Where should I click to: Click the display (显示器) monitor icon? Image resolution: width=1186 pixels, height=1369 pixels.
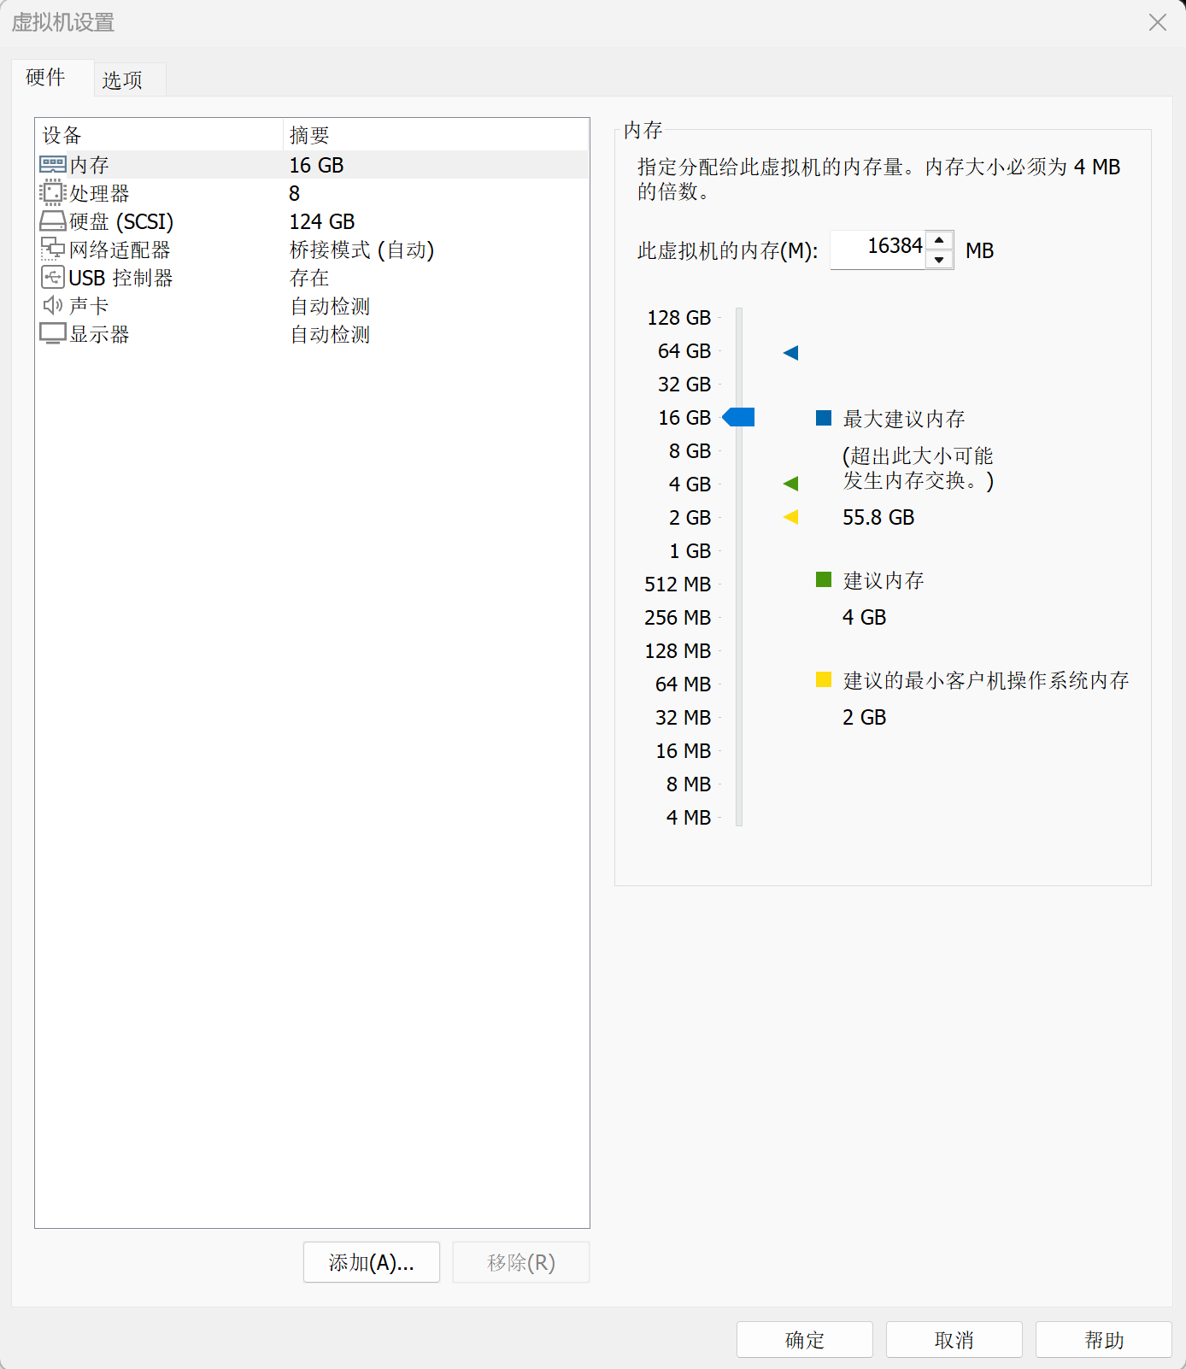click(x=53, y=334)
